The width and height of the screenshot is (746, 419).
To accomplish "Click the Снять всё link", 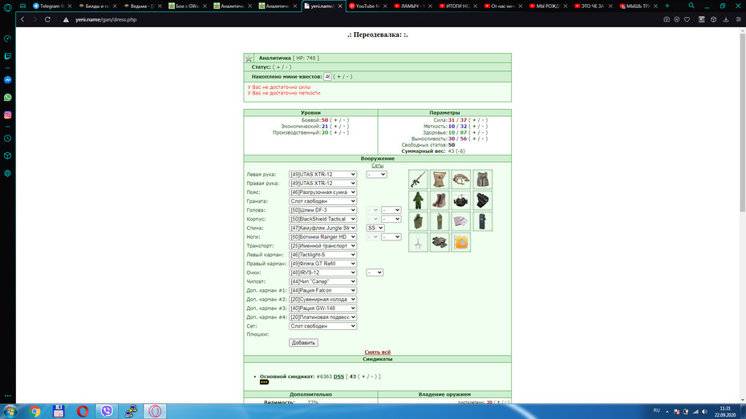I will click(x=377, y=352).
